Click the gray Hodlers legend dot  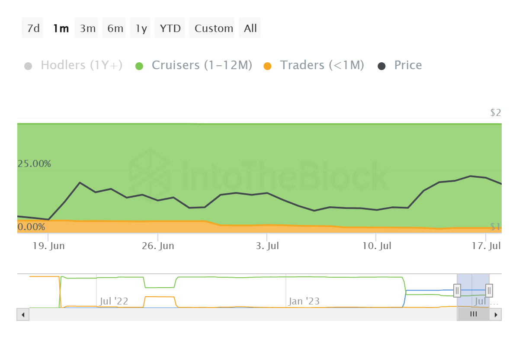click(28, 65)
